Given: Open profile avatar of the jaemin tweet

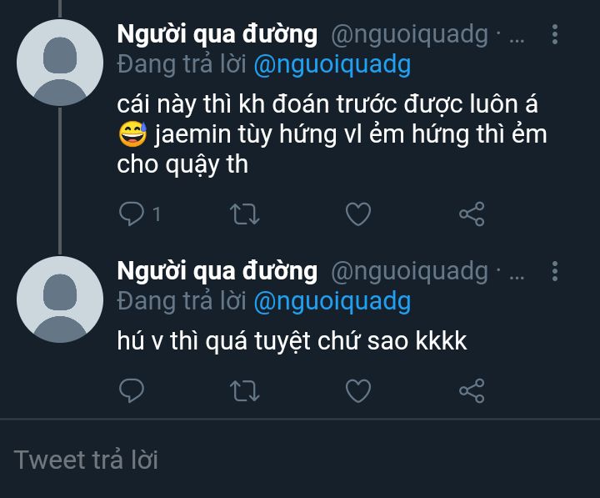Looking at the screenshot, I should click(x=60, y=63).
